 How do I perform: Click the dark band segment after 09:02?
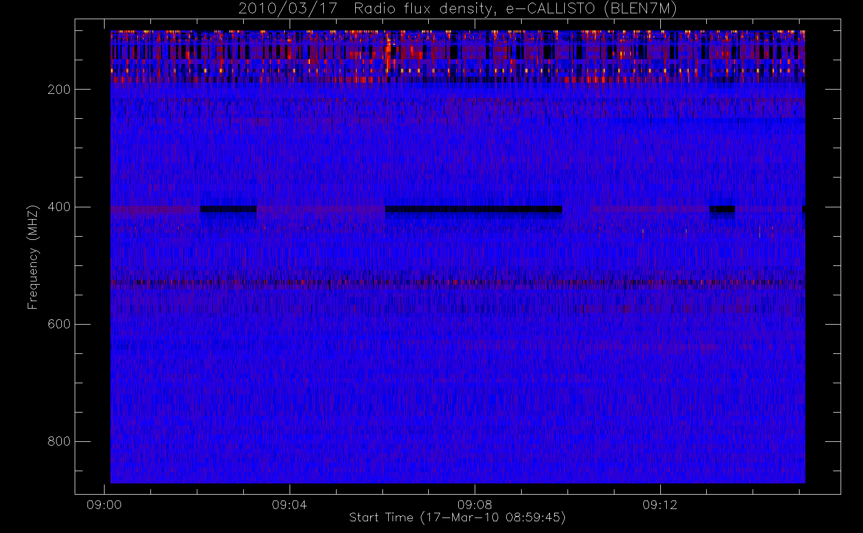228,209
